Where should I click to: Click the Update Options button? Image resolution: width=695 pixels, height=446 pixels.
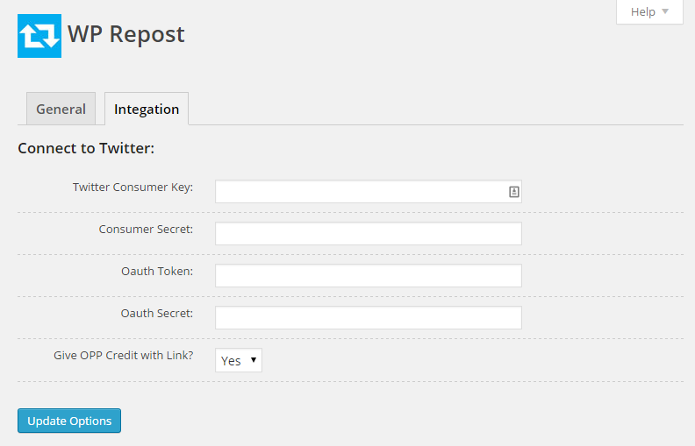(x=69, y=421)
